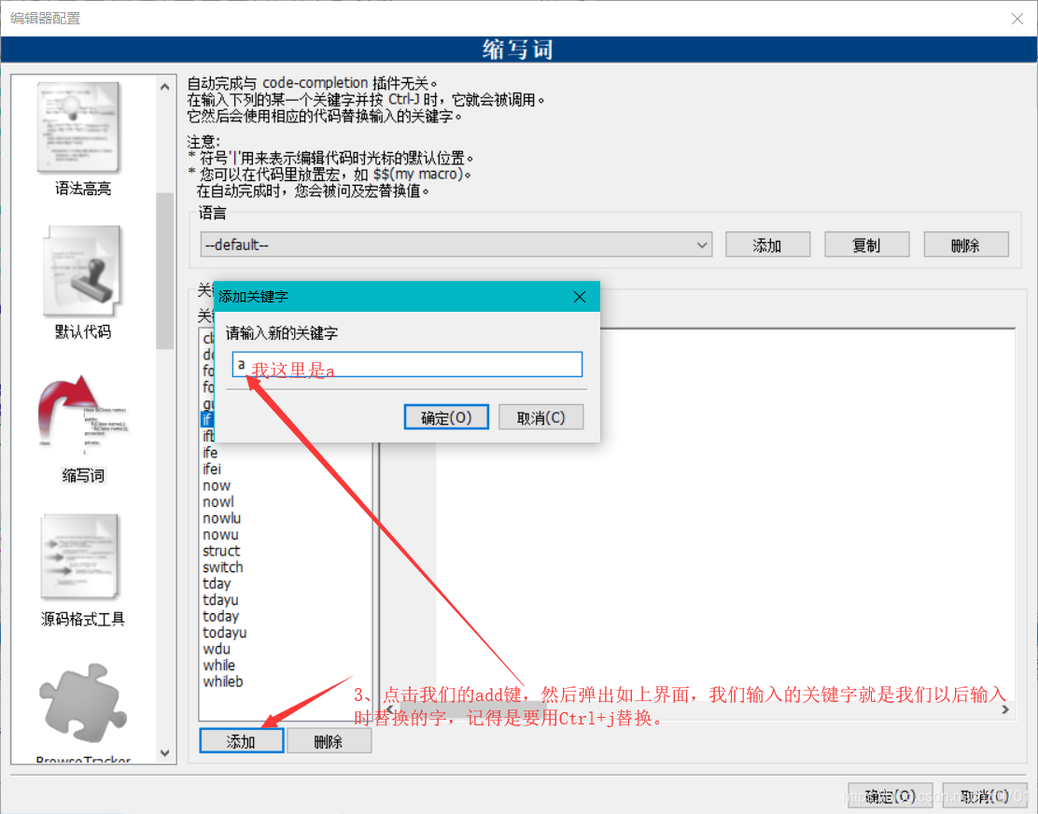The height and width of the screenshot is (814, 1038).
Task: Cancel keyword dialog with 取消(C)
Action: coord(540,417)
